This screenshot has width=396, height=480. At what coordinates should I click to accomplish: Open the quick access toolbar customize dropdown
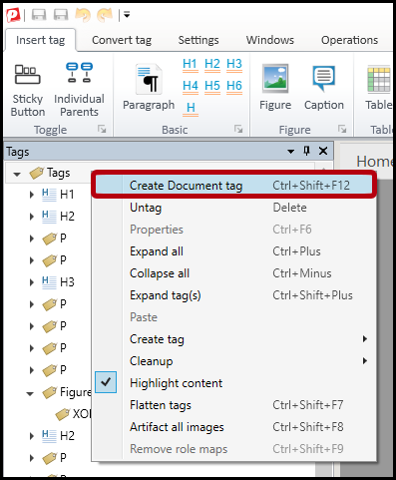point(127,15)
